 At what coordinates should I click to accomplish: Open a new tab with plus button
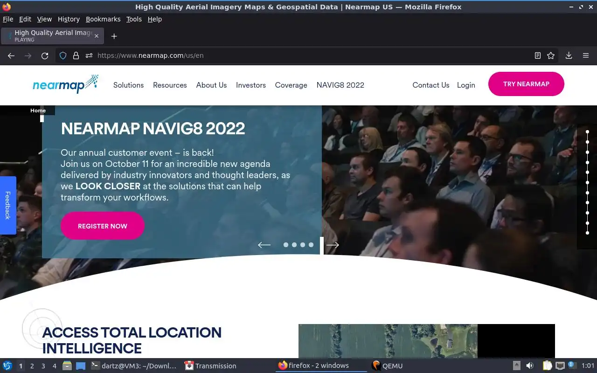click(114, 36)
